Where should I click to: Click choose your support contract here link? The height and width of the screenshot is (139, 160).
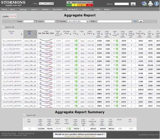tap(80, 136)
